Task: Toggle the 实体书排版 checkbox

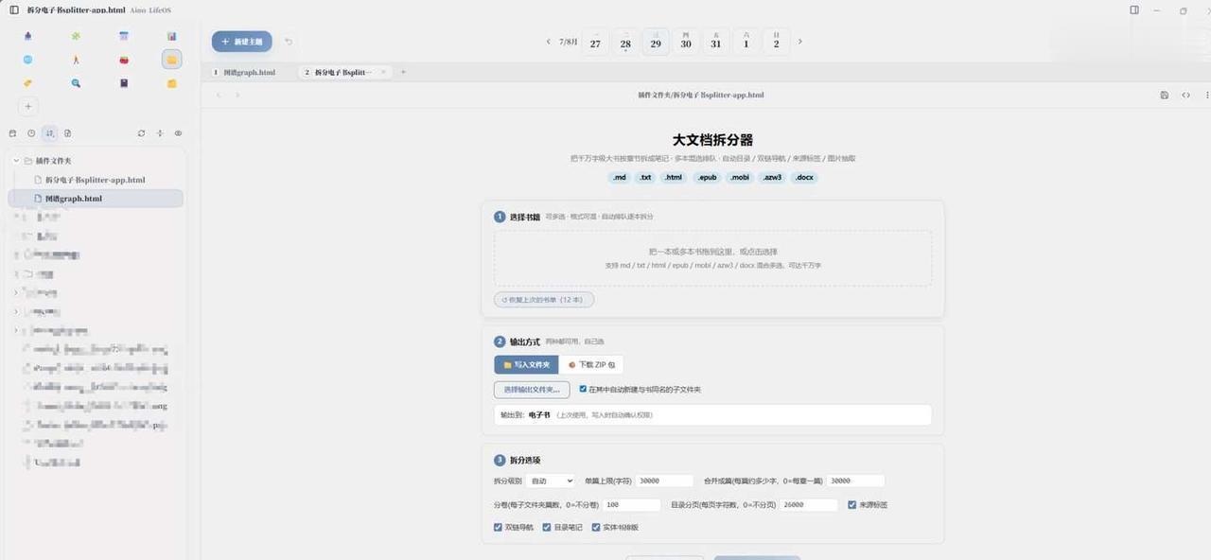Action: tap(596, 528)
